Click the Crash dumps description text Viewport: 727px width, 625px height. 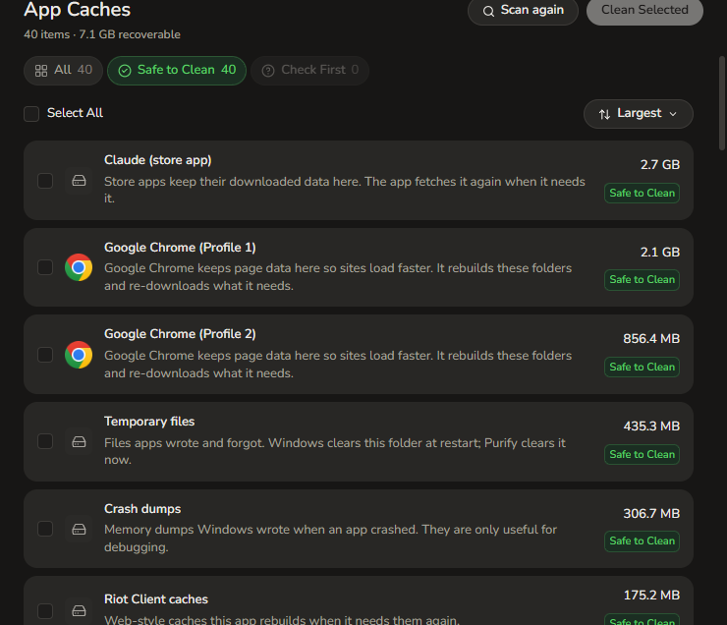tap(330, 539)
